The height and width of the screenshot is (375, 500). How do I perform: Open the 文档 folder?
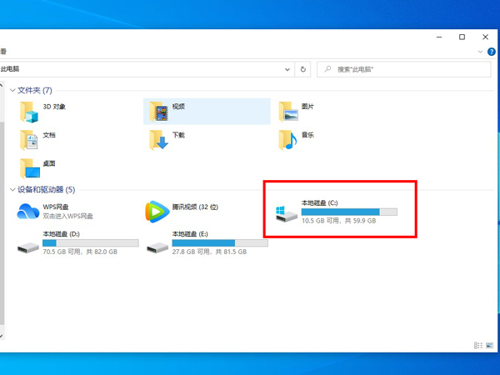[30, 139]
